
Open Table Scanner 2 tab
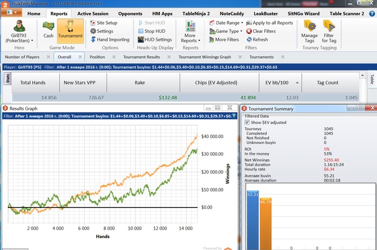pos(347,13)
